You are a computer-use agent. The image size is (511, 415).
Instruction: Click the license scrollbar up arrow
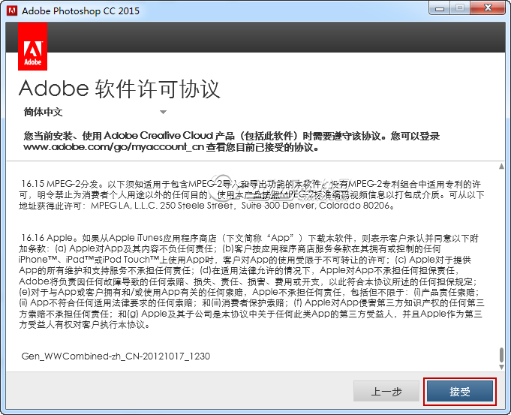tap(501, 167)
